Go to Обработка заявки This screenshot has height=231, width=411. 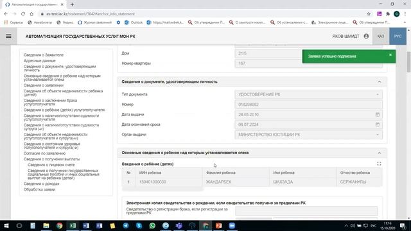coord(39,189)
